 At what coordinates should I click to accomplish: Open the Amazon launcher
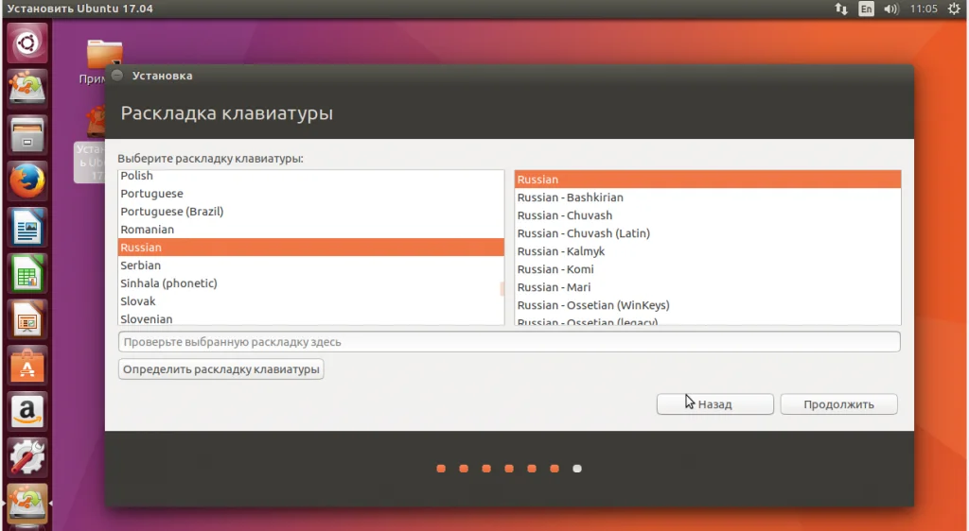point(27,411)
